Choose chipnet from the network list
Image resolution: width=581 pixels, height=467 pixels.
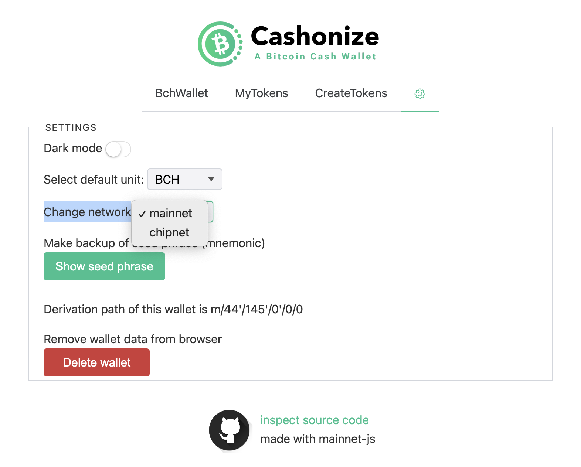(x=169, y=233)
